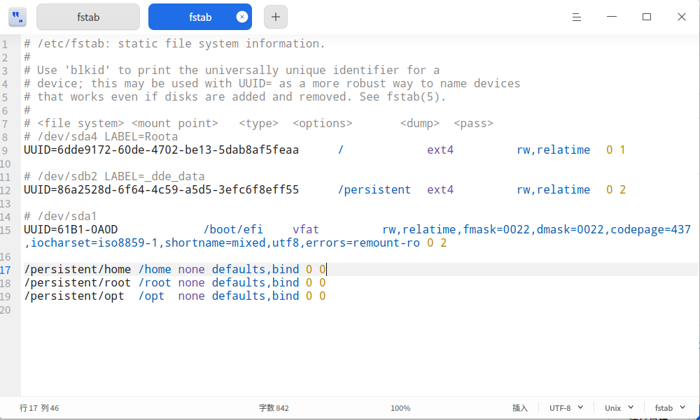Click 'defaults,bind' on the /persistent/root line

(x=255, y=282)
